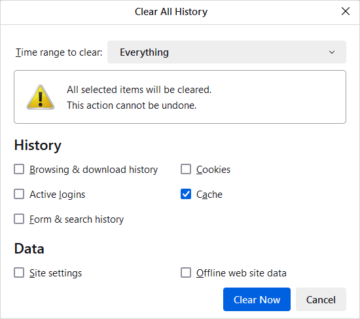Click the 'Time range to clear' label
This screenshot has width=360, height=319.
pos(59,52)
